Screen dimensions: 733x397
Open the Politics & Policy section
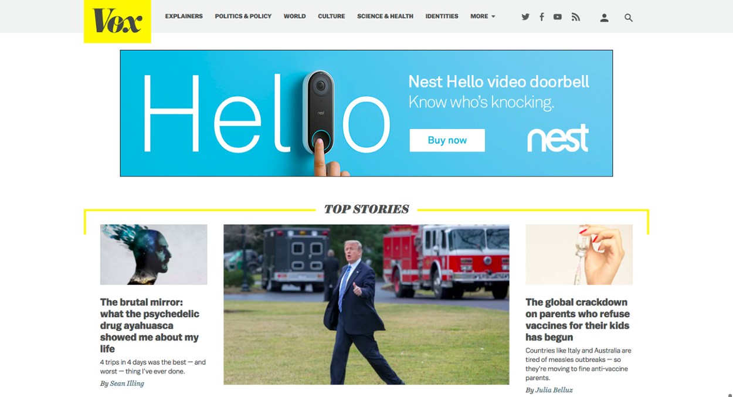click(243, 16)
